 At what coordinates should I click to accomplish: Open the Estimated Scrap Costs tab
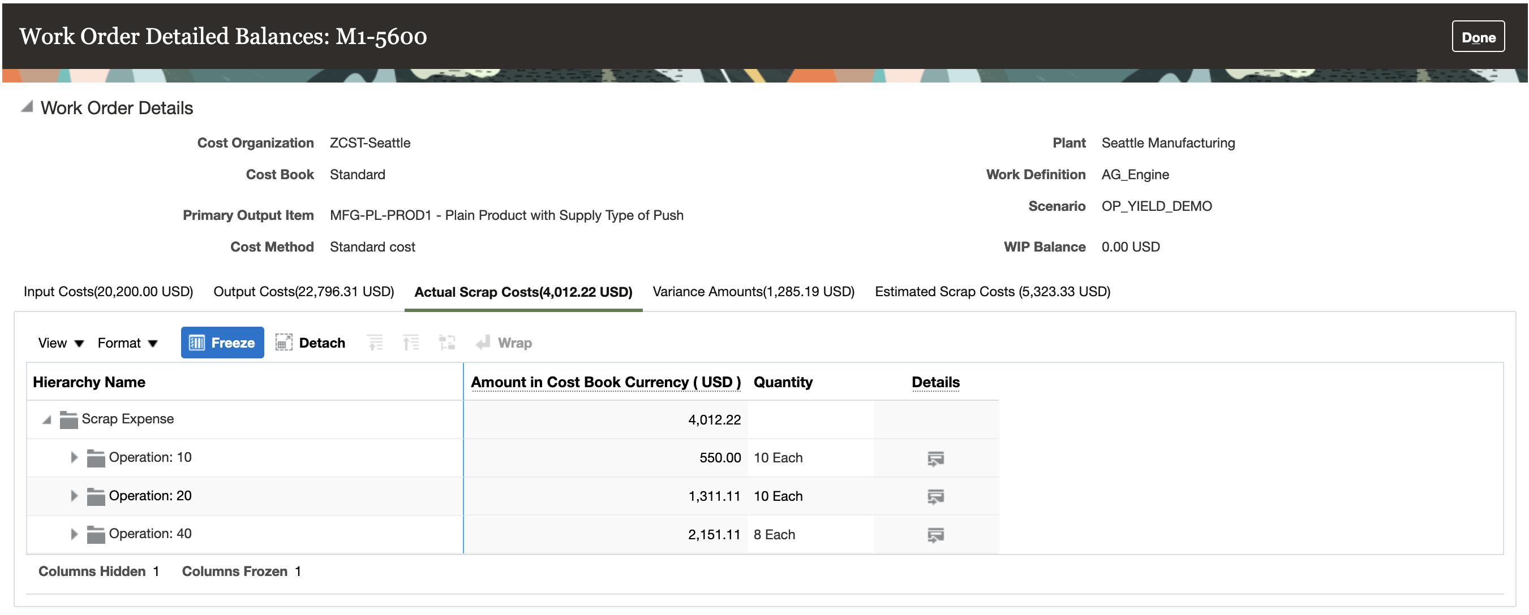(992, 292)
